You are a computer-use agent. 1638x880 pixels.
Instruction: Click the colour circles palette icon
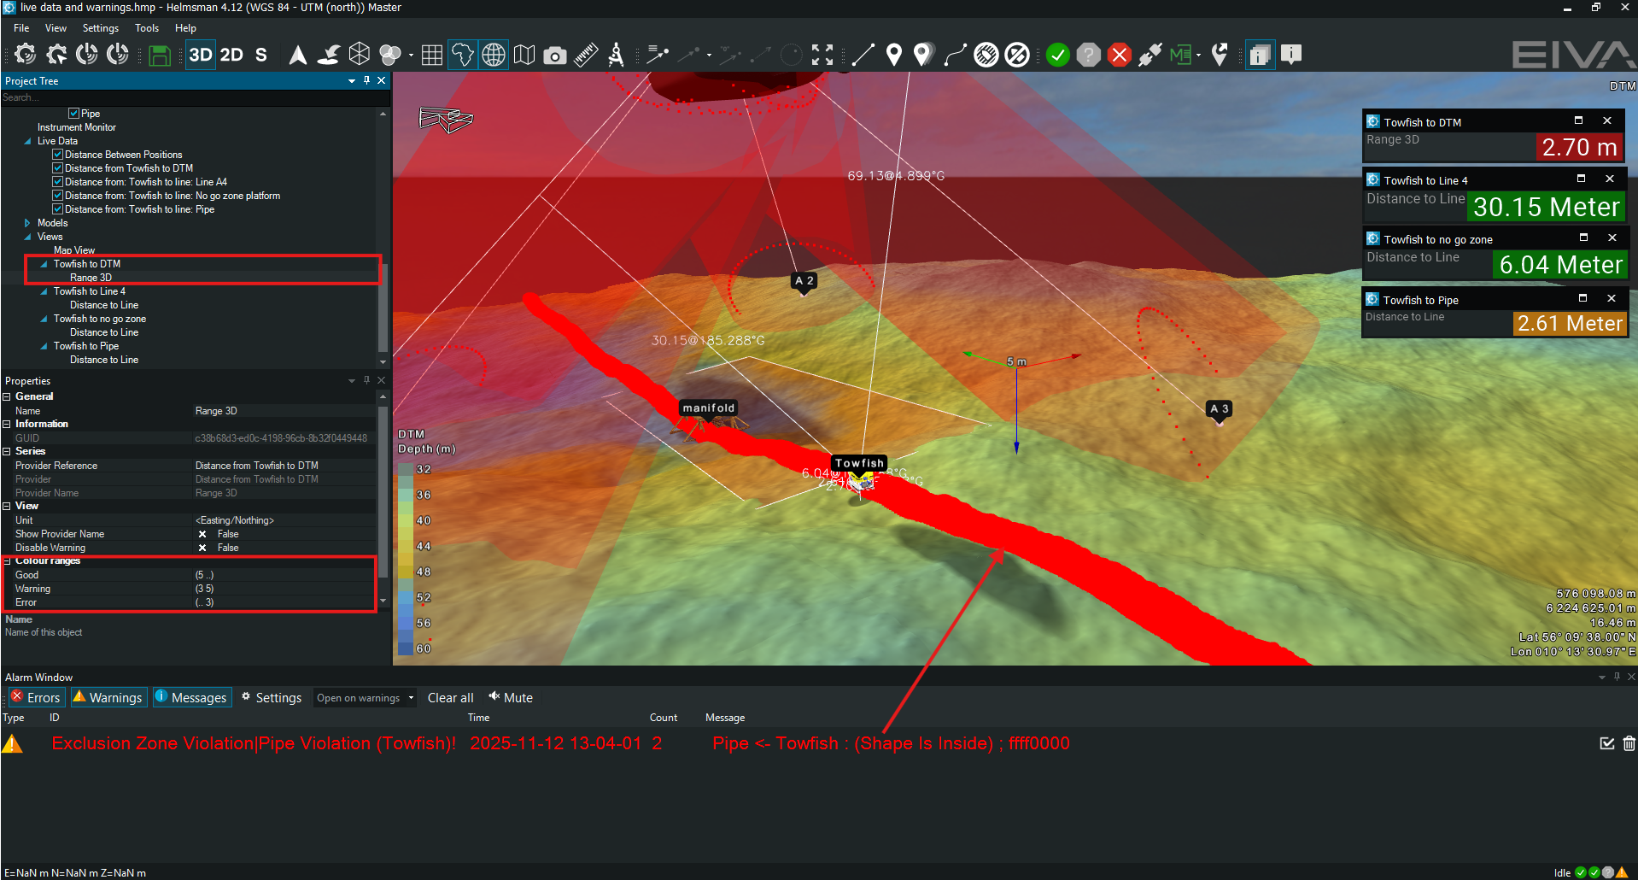point(390,56)
